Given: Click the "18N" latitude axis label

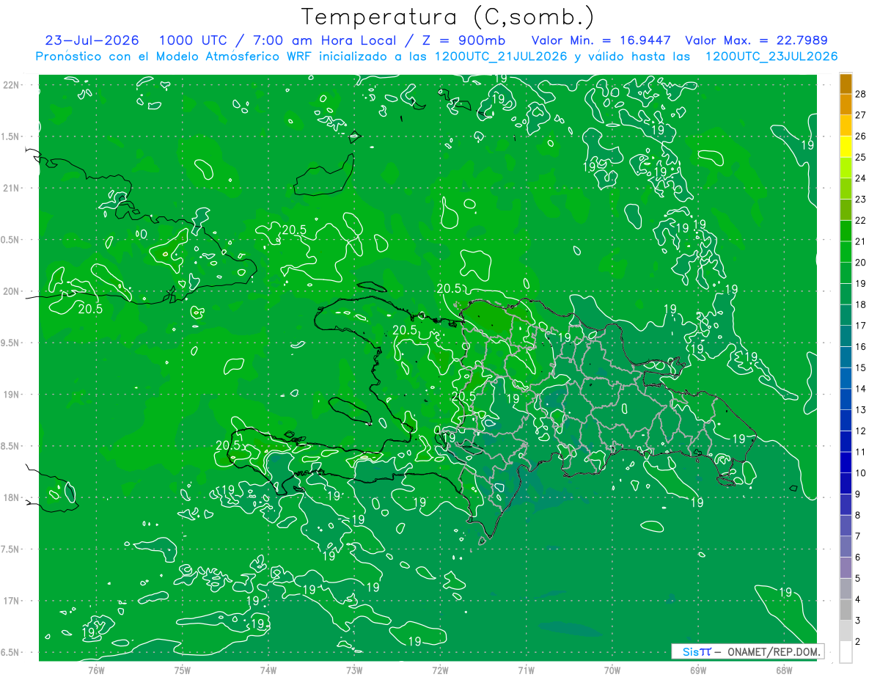Looking at the screenshot, I should (11, 497).
